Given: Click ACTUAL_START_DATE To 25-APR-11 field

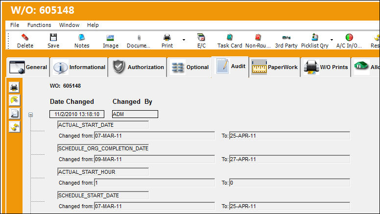Looking at the screenshot, I should click(x=289, y=136).
